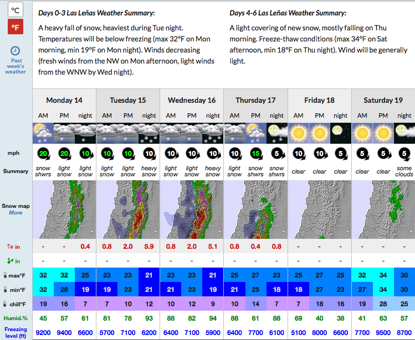Click Monday PM 20 mph wind icon
This screenshot has height=340, width=415.
[65, 154]
